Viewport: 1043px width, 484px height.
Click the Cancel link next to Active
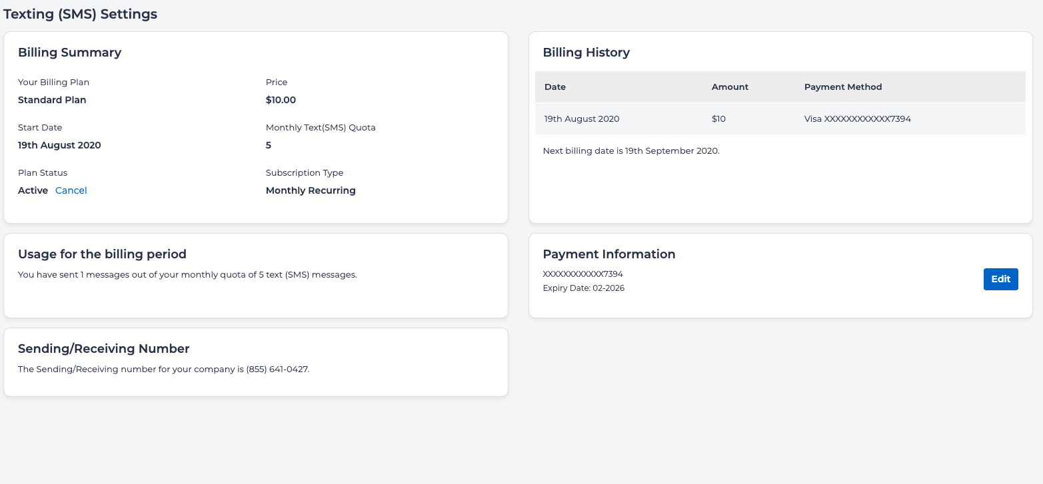71,190
